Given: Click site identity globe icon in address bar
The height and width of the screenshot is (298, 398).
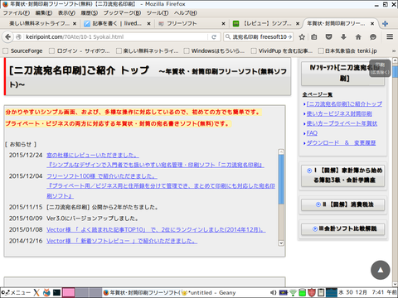Looking at the screenshot, I should 18,37.
